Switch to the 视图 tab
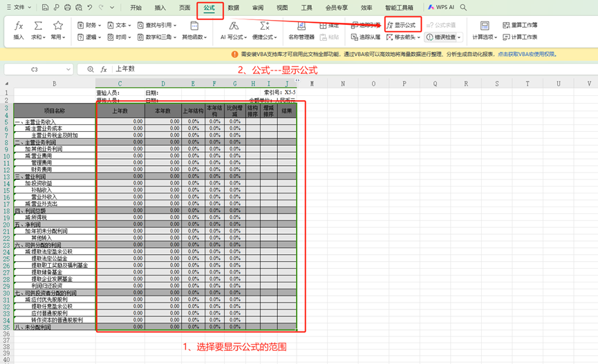This screenshot has width=598, height=364. pos(282,8)
